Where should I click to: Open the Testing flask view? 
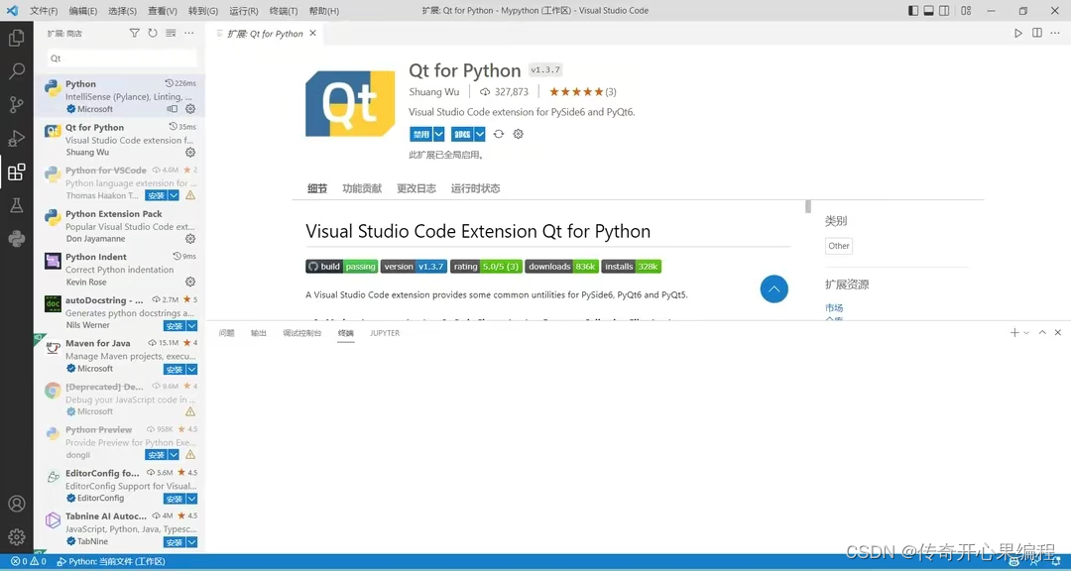click(17, 205)
